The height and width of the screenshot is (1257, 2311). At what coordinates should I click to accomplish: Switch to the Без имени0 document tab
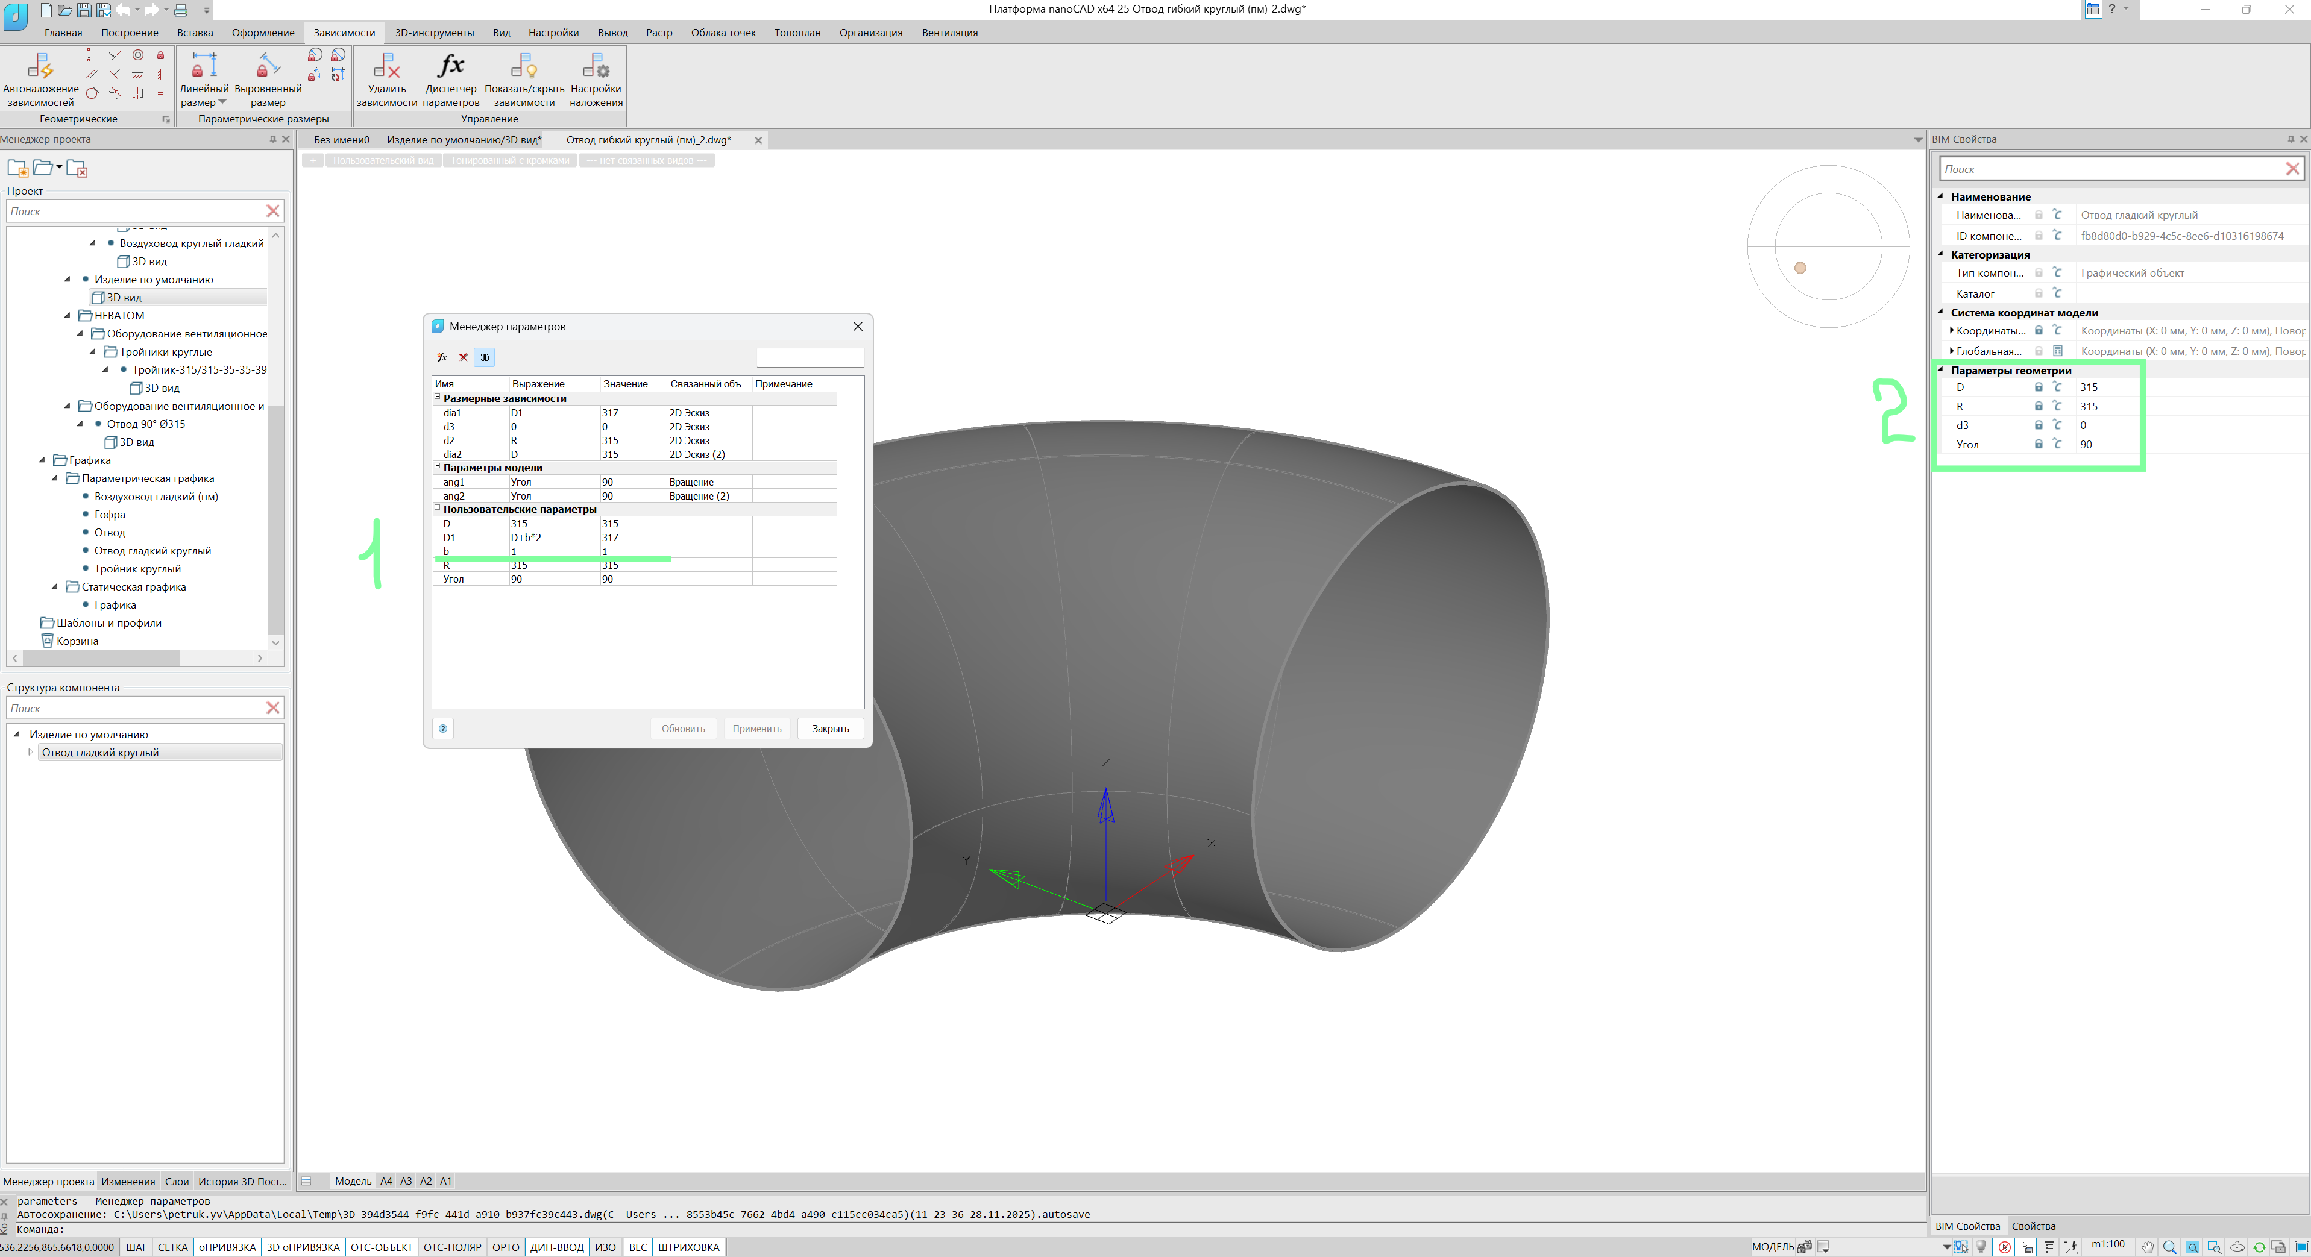(341, 140)
